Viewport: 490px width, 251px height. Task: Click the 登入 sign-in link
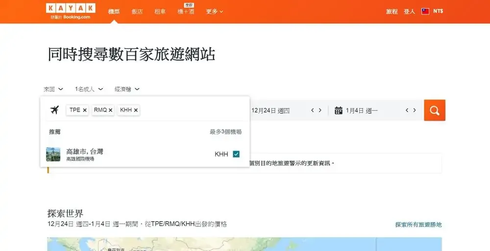409,11
